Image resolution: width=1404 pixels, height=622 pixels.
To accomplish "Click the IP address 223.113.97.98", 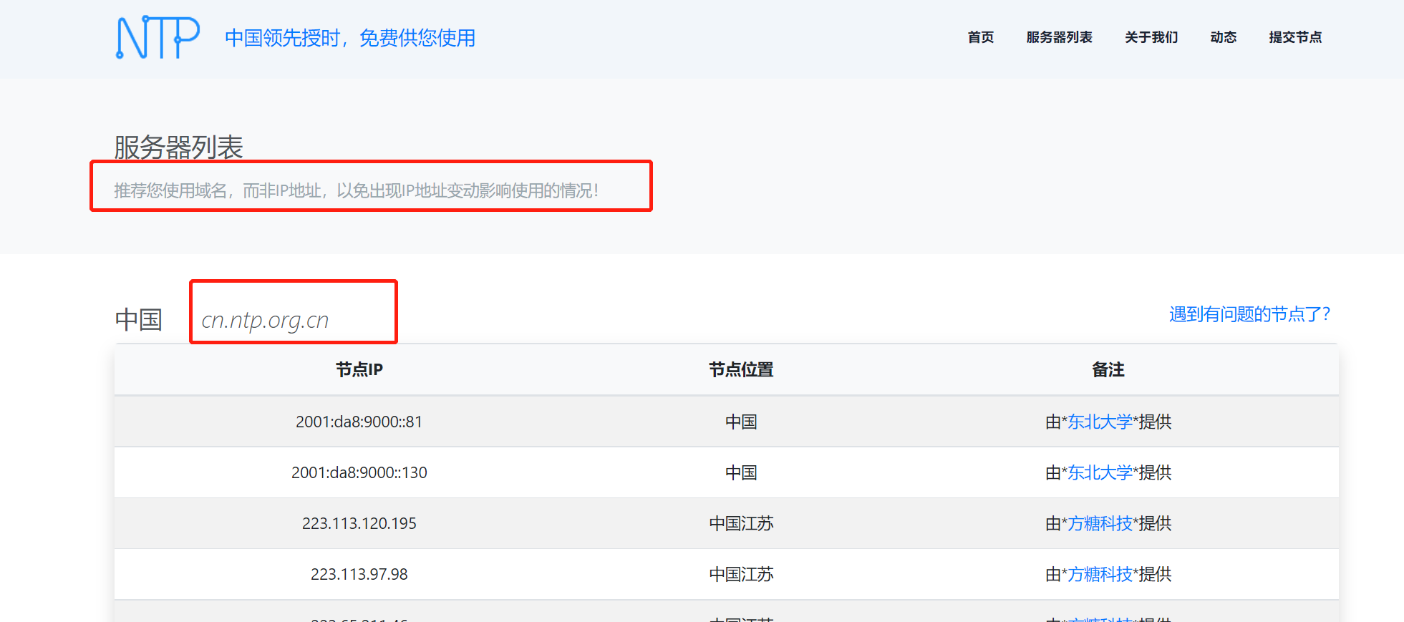I will pos(359,575).
